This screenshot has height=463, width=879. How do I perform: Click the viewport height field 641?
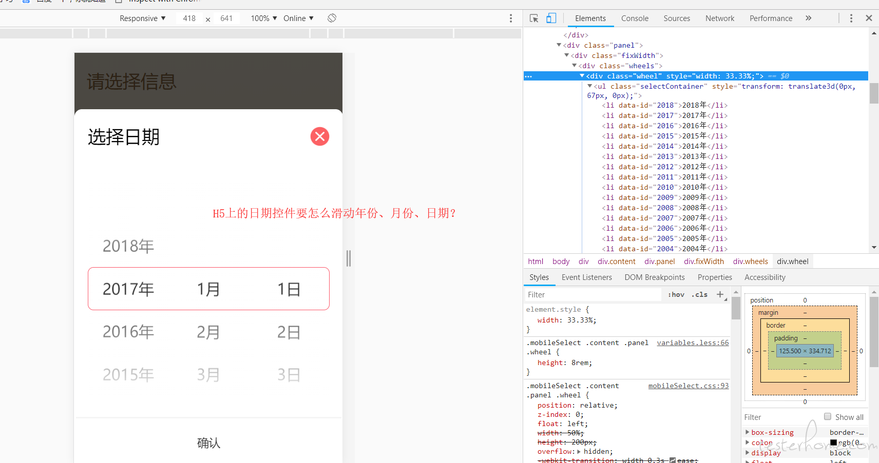click(226, 18)
